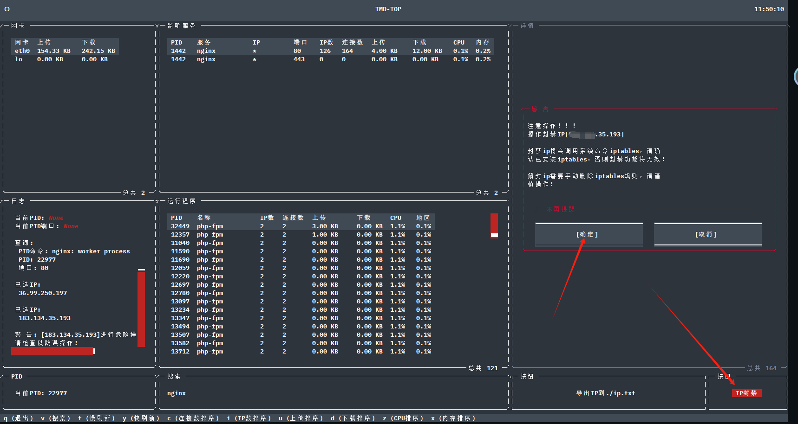Click the 11:50:10 clock in title bar

click(769, 9)
